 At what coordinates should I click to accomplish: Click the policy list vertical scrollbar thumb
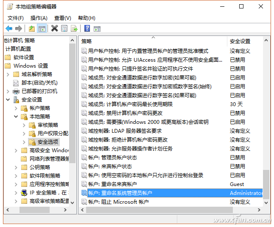tap(266, 184)
